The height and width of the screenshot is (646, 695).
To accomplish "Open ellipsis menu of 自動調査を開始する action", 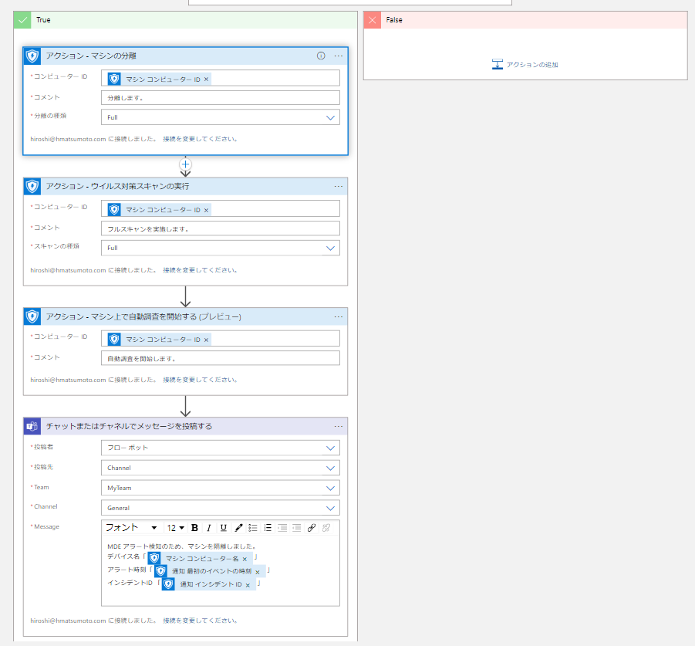I will (338, 316).
